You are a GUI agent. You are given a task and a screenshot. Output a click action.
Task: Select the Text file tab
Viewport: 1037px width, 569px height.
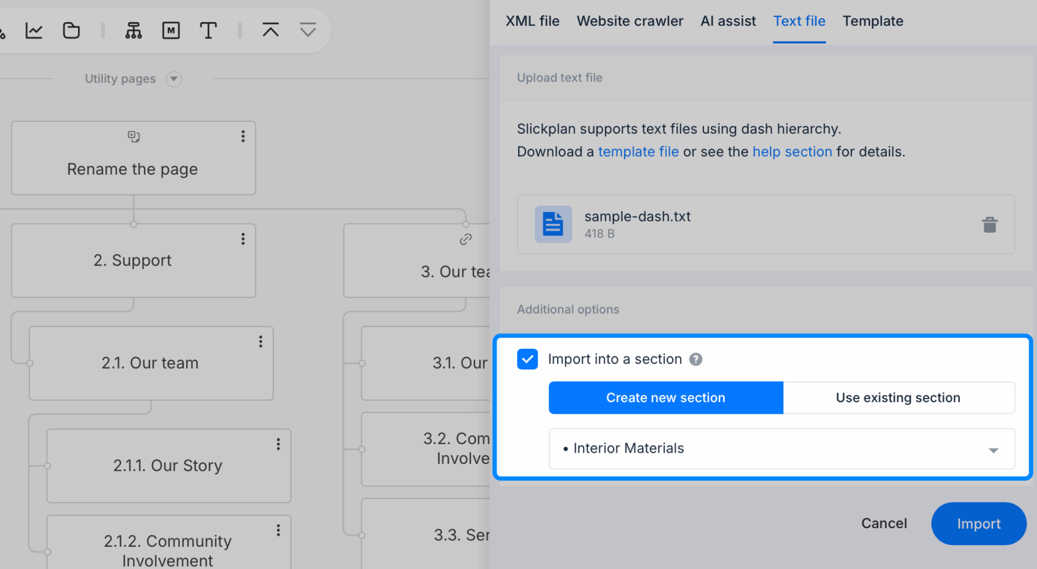799,21
